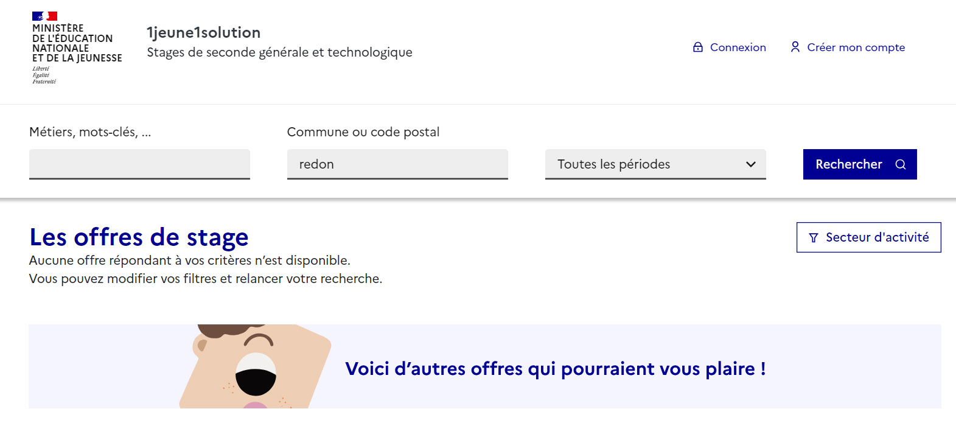The image size is (956, 437).
Task: Click the Les offres de stage heading
Action: pyautogui.click(x=139, y=237)
